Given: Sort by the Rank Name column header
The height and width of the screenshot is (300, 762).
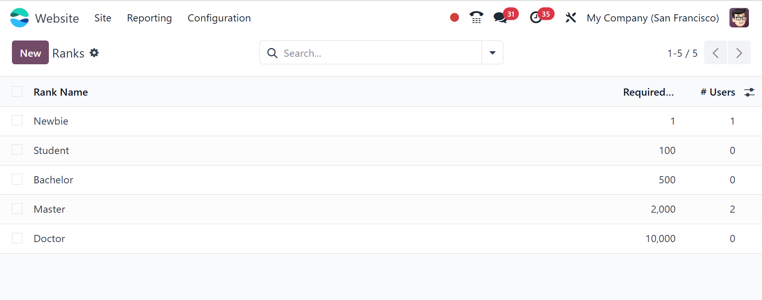Looking at the screenshot, I should pos(61,92).
